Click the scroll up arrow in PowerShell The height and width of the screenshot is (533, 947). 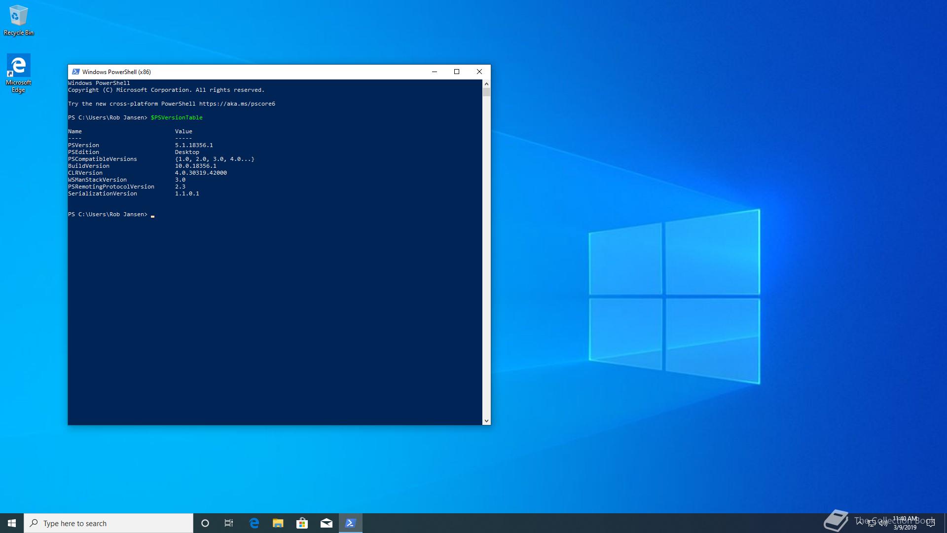[486, 84]
